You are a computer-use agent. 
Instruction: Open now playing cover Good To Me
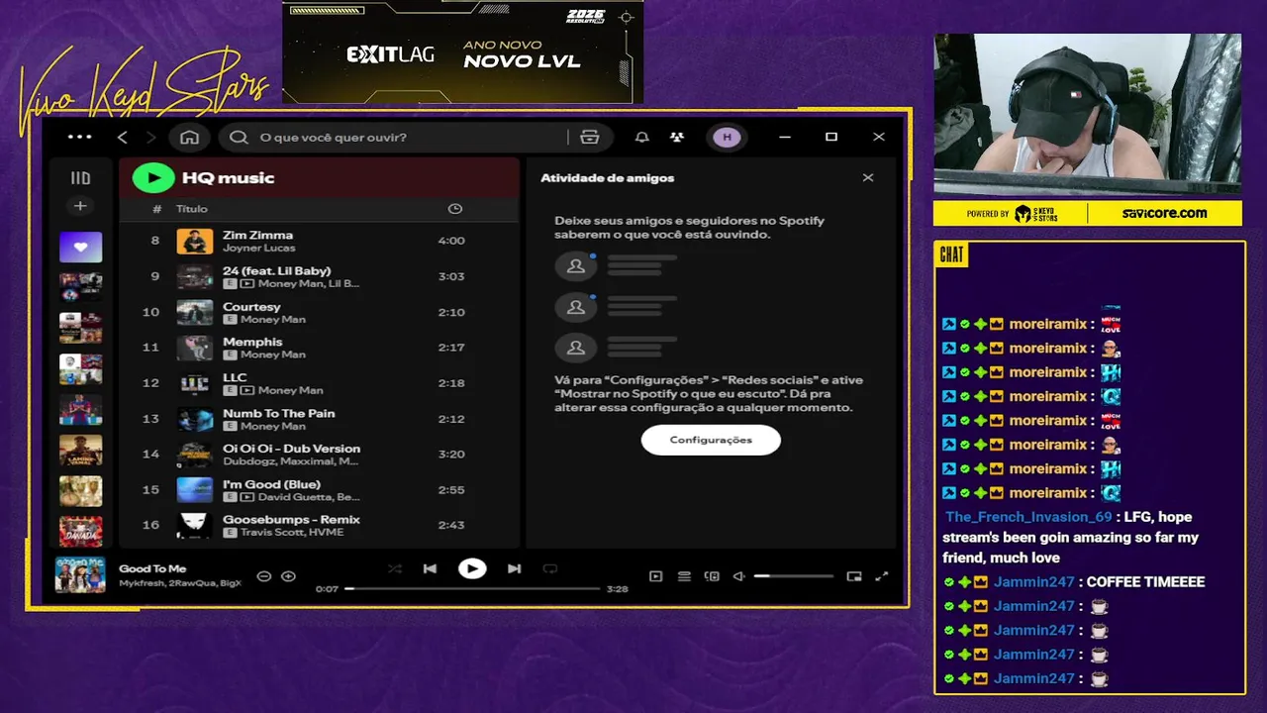[80, 574]
